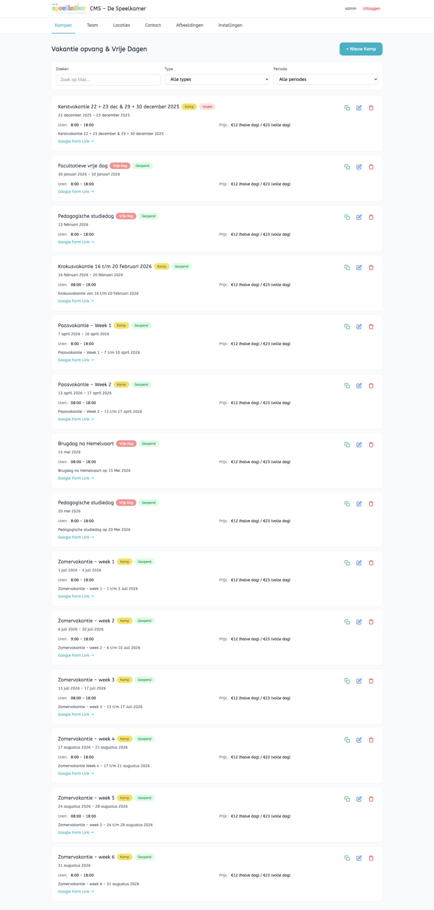Delete the Krokusvakantie camp entry
434x910 pixels.
[x=371, y=268]
